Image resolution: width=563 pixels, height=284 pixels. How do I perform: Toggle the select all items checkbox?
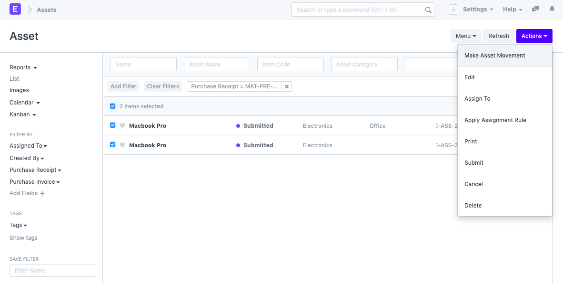coord(113,106)
